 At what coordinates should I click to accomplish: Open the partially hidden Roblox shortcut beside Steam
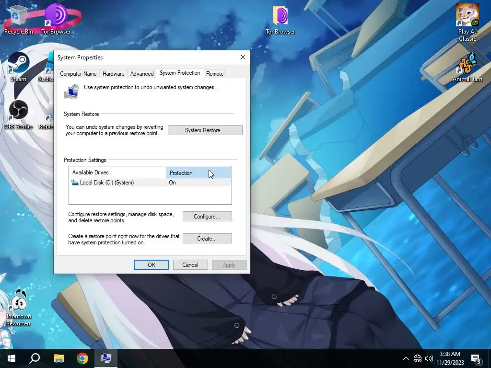[x=47, y=67]
